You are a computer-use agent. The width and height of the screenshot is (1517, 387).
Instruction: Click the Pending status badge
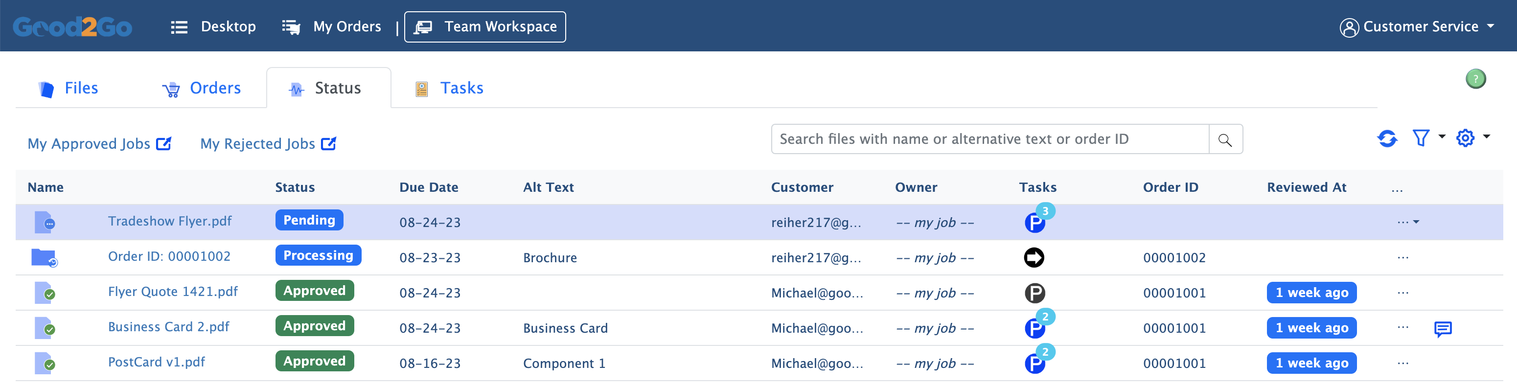point(309,220)
